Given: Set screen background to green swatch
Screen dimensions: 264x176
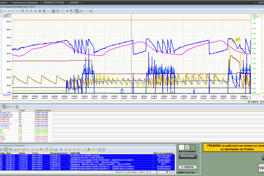Looking at the screenshot, I should coord(193,147).
